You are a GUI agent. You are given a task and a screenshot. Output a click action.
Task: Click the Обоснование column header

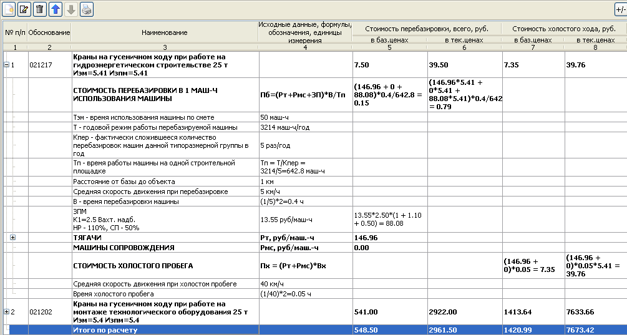(x=49, y=32)
